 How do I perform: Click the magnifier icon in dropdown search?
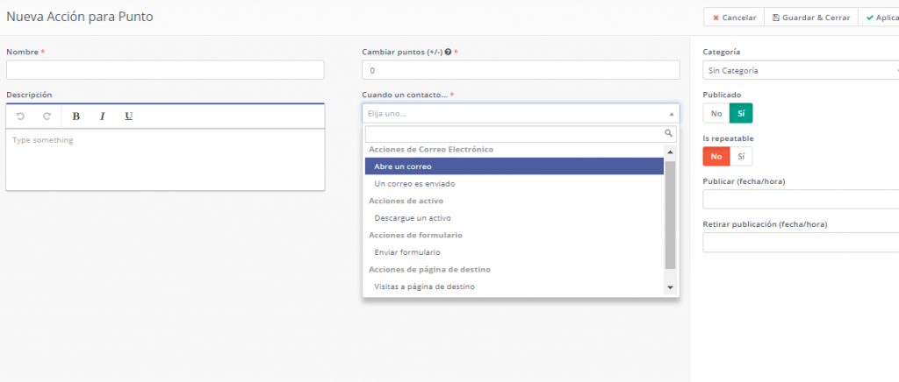click(x=668, y=133)
